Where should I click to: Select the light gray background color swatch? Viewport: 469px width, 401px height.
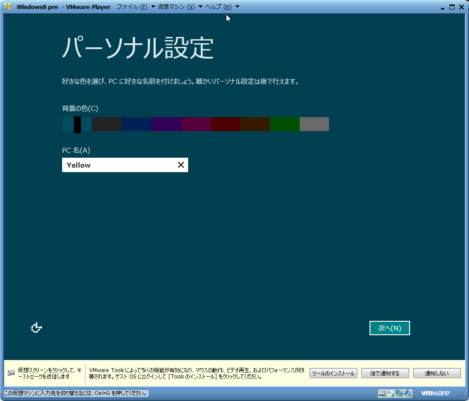point(314,124)
